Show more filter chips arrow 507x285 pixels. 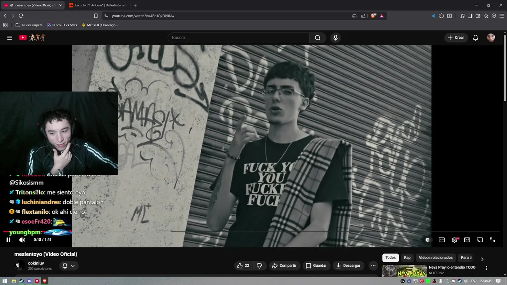tap(482, 259)
